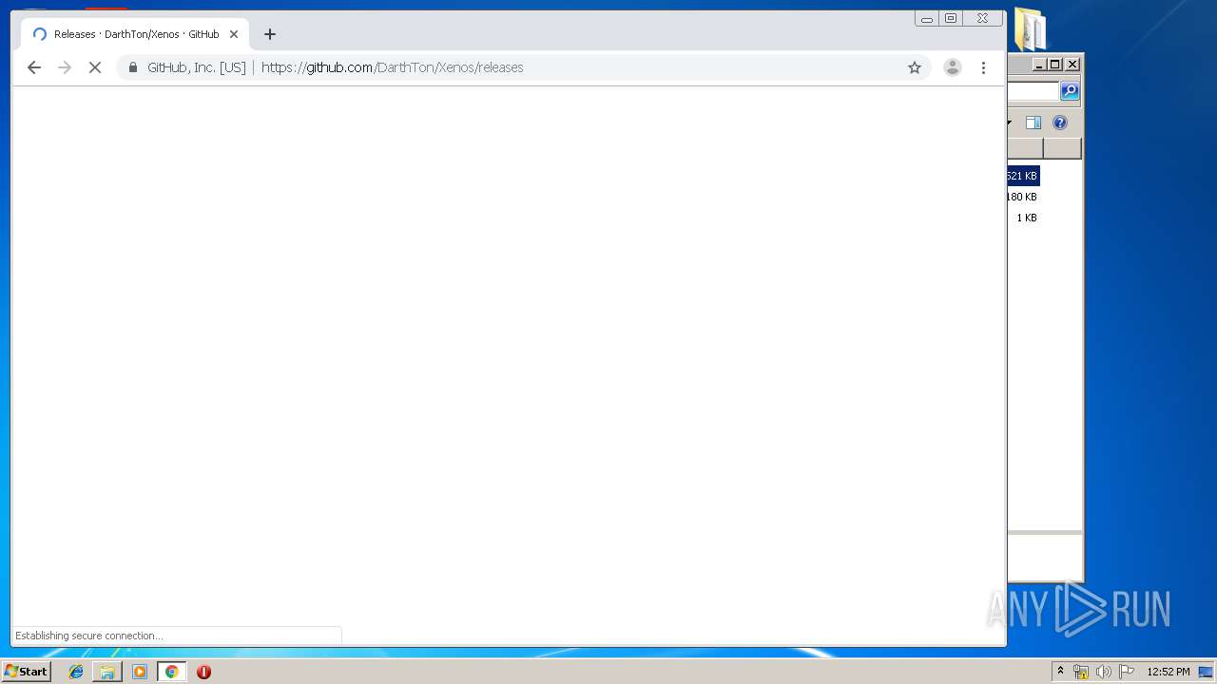Launch Internet Explorer from the taskbar
1217x684 pixels.
coord(76,672)
